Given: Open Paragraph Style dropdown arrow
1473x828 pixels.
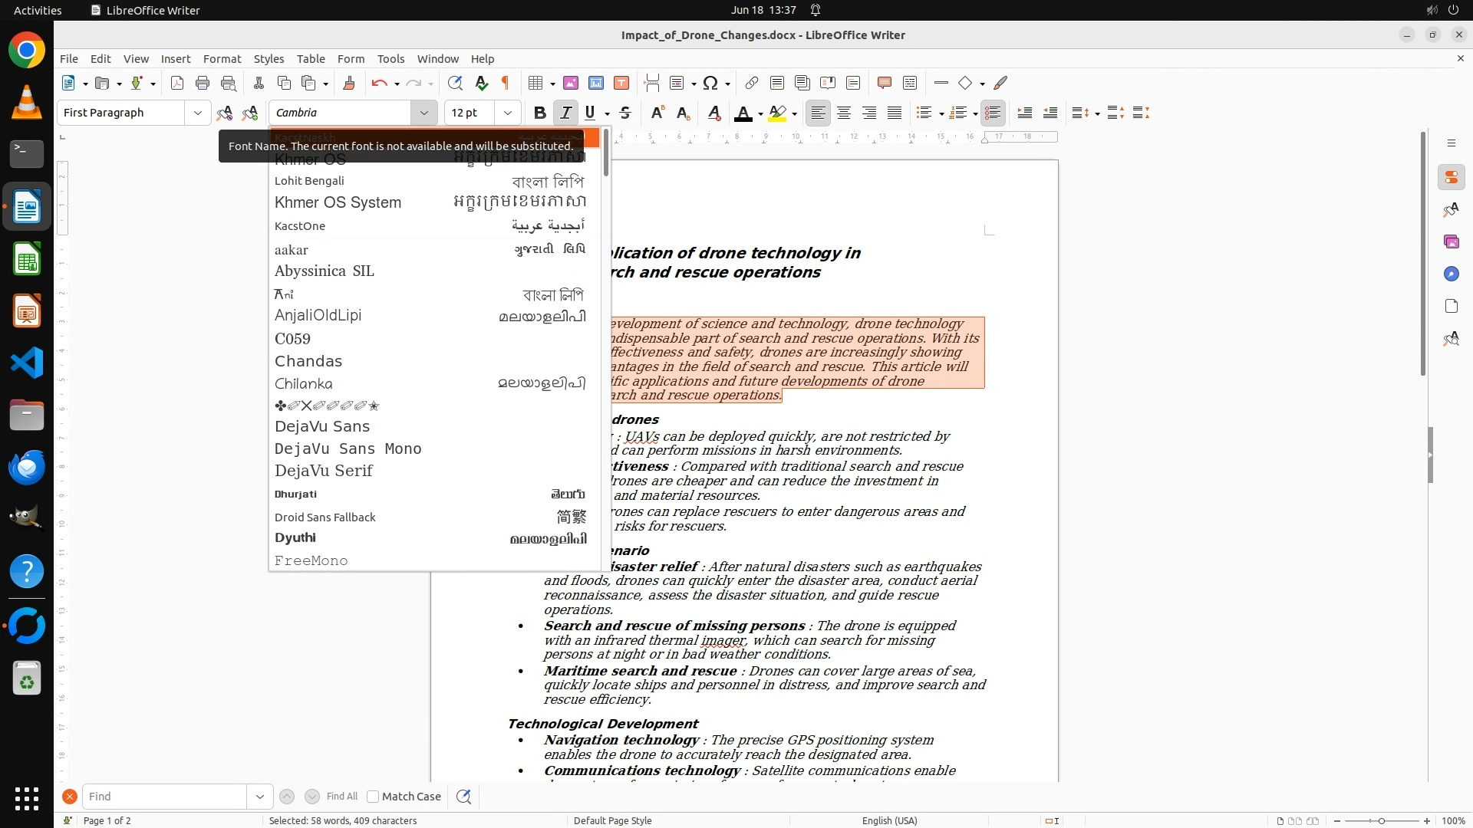Looking at the screenshot, I should 197,113.
